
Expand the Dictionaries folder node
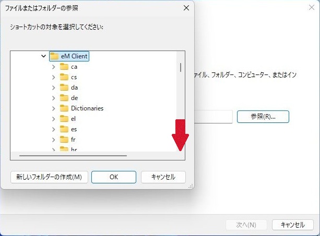(53, 108)
